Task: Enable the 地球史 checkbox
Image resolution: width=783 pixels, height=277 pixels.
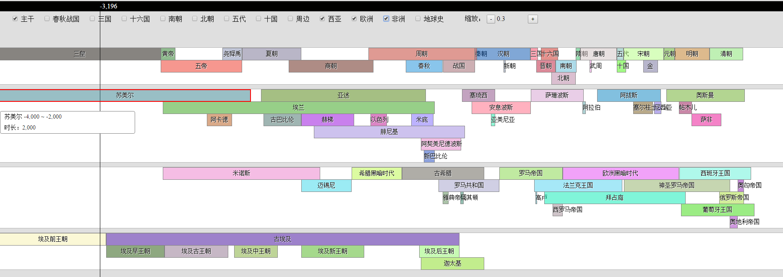Action: [x=418, y=19]
